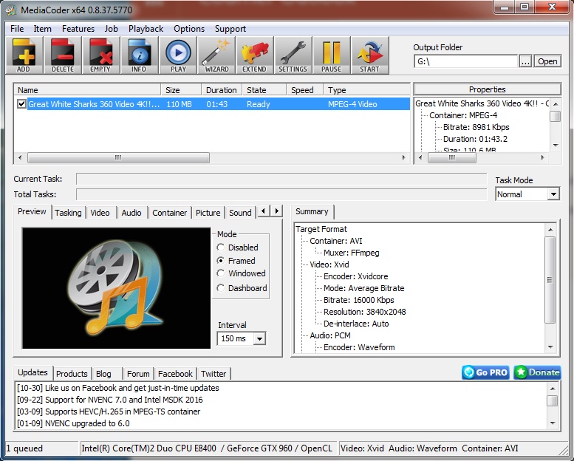Click the PLAY toolbar icon
Viewport: 574px width, 461px height.
178,55
